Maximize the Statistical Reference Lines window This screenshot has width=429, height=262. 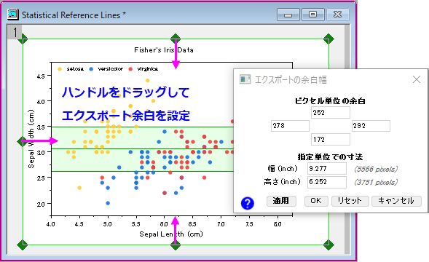[x=313, y=15]
